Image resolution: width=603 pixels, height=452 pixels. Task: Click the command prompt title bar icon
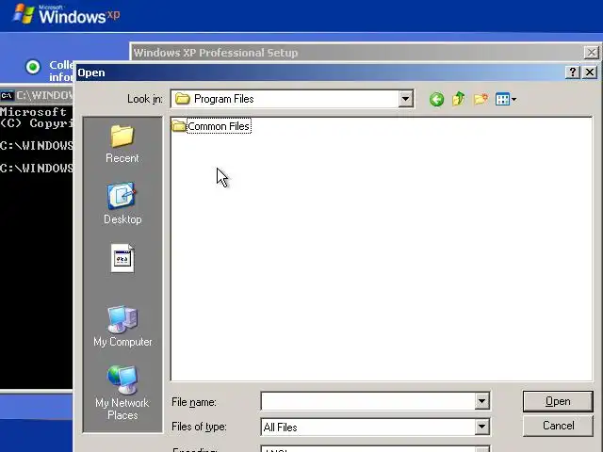(7, 95)
